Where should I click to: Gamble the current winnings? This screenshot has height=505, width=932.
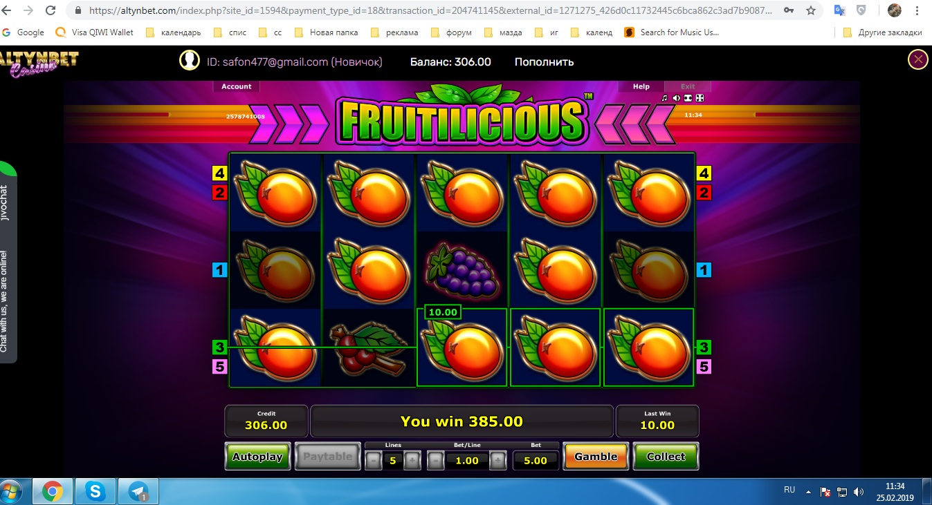[596, 457]
